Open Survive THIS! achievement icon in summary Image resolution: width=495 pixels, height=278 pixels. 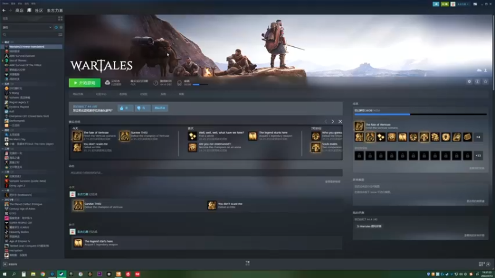point(124,136)
